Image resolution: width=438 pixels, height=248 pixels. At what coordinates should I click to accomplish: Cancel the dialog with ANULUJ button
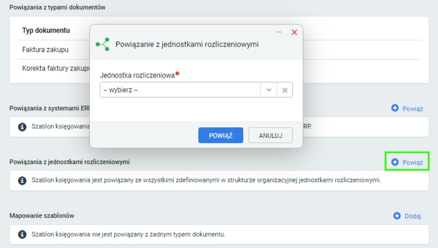271,135
